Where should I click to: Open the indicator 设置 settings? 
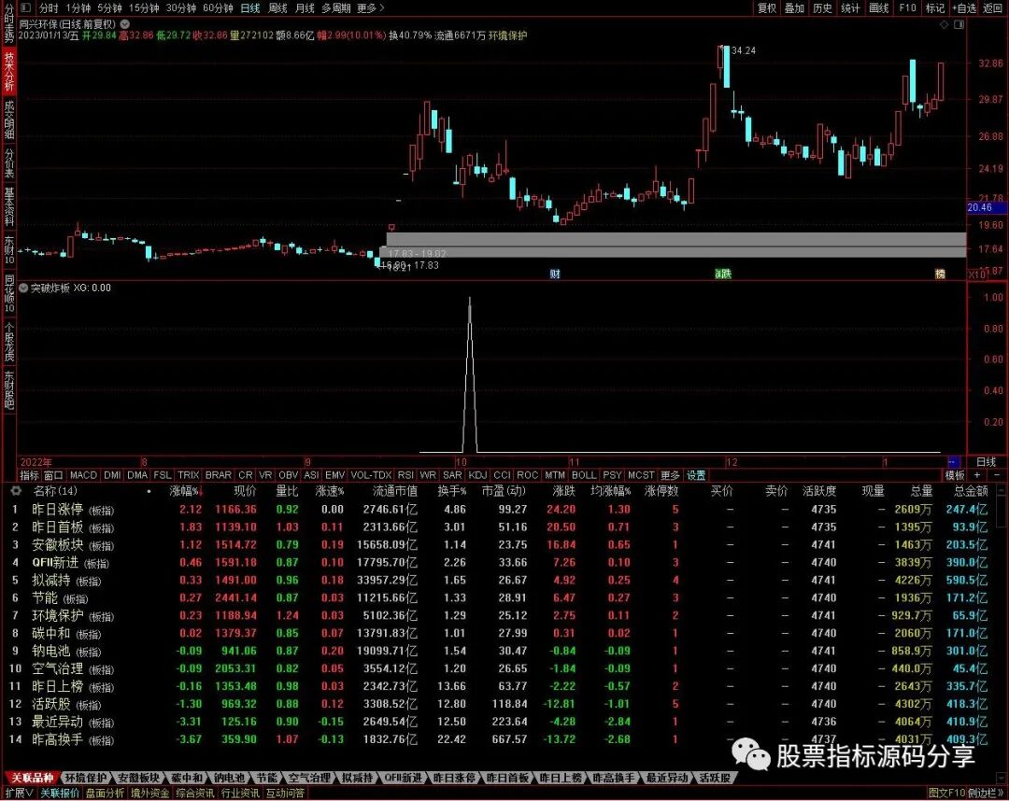tap(696, 475)
